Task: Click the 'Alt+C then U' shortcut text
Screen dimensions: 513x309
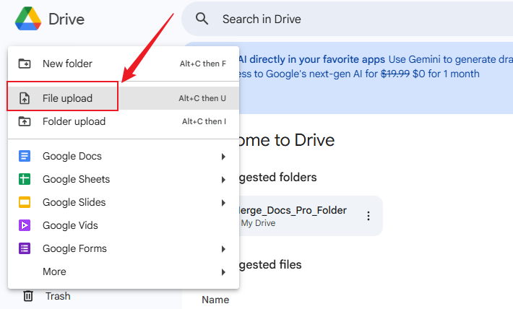Action: 202,98
